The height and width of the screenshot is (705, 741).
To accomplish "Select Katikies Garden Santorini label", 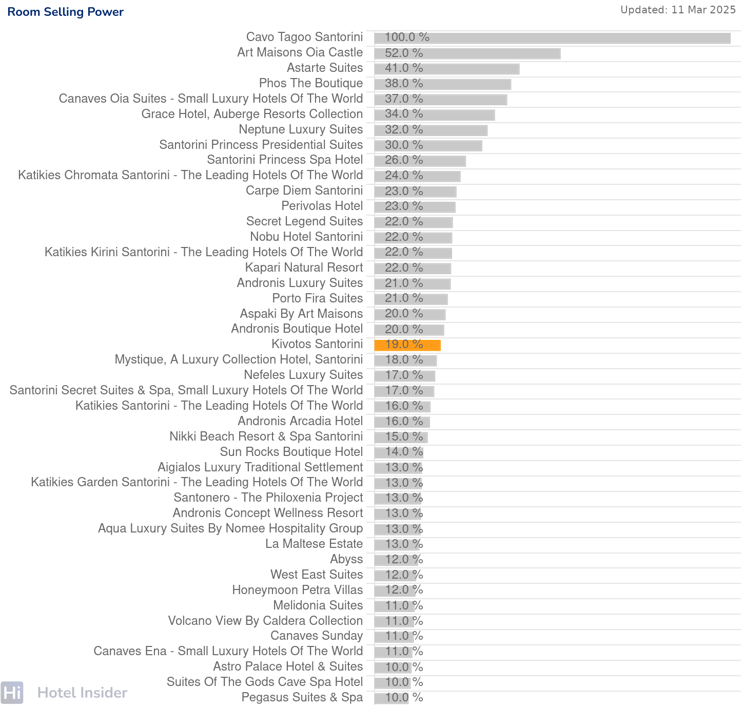I will click(197, 482).
